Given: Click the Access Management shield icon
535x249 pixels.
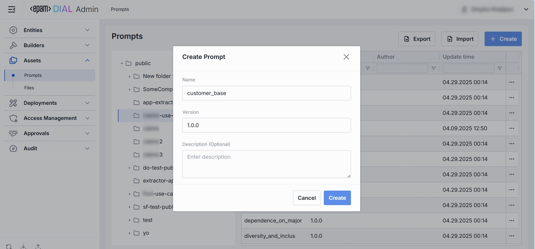Looking at the screenshot, I should [x=13, y=118].
